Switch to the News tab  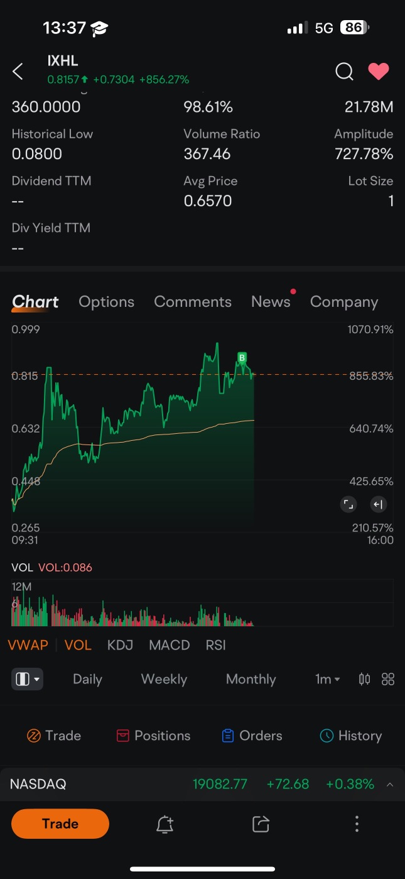click(271, 302)
